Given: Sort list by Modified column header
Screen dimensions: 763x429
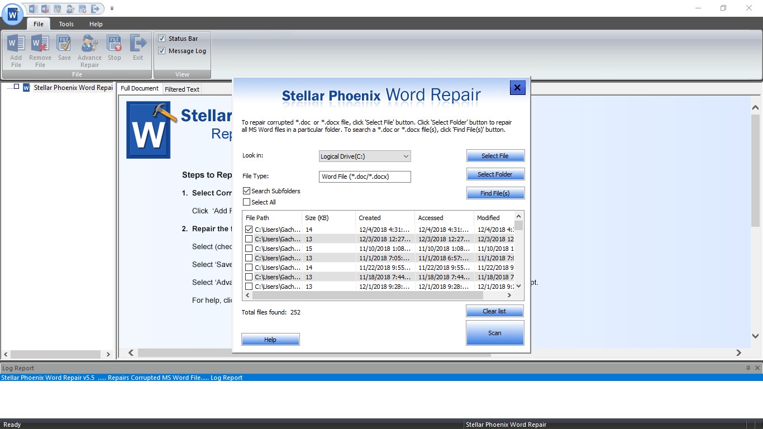Looking at the screenshot, I should click(494, 218).
